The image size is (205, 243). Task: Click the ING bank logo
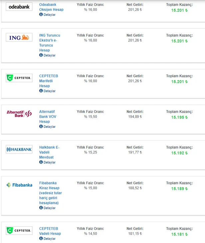[x=19, y=38]
